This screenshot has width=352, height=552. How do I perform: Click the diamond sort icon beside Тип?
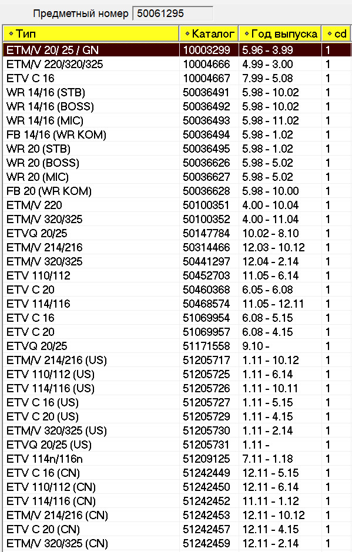[x=11, y=34]
